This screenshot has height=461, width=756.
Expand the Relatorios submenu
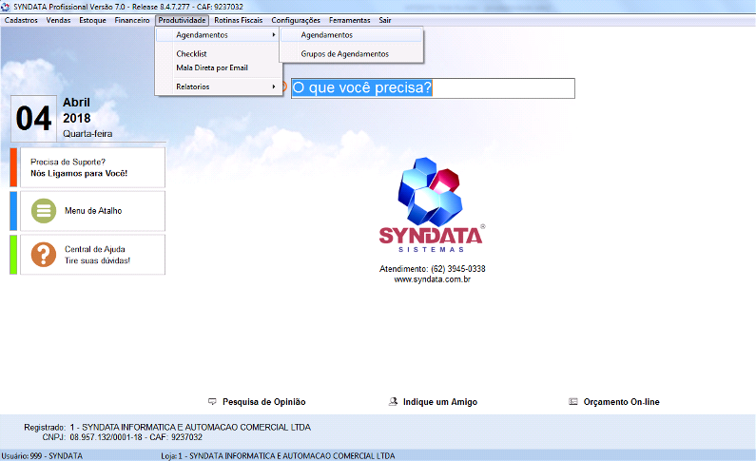pyautogui.click(x=219, y=86)
